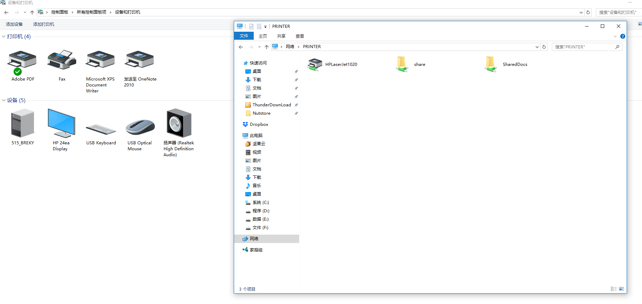
Task: Open recent locations dropdown in 设备和打印机 window
Action: 25,13
